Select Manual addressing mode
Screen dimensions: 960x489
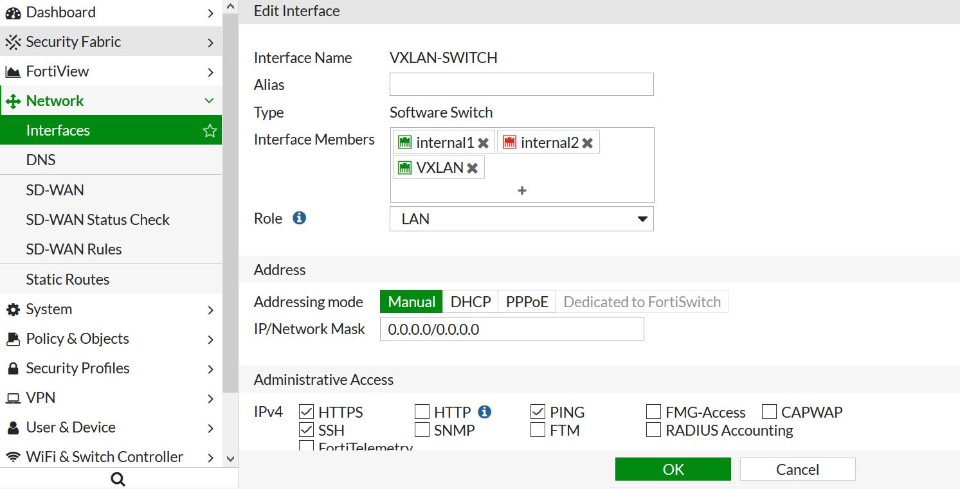[x=412, y=301]
